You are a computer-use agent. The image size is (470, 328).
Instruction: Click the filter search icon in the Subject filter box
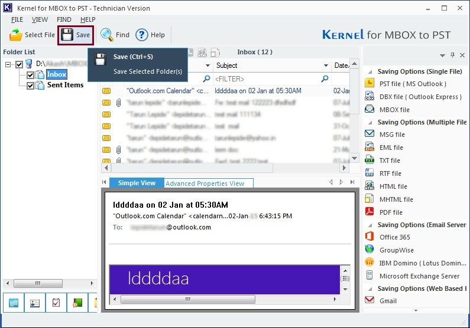(x=325, y=78)
